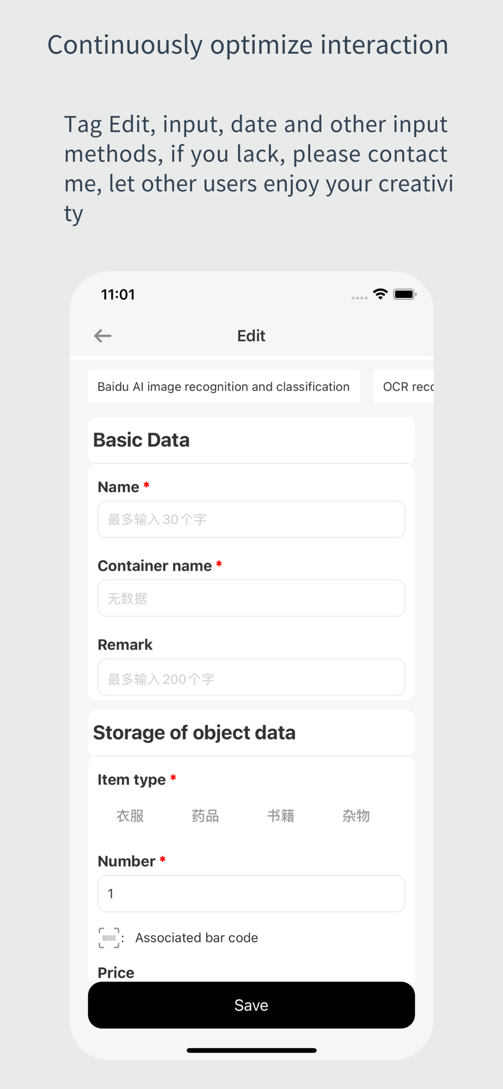Focus the Name input field
The width and height of the screenshot is (503, 1089).
point(251,519)
